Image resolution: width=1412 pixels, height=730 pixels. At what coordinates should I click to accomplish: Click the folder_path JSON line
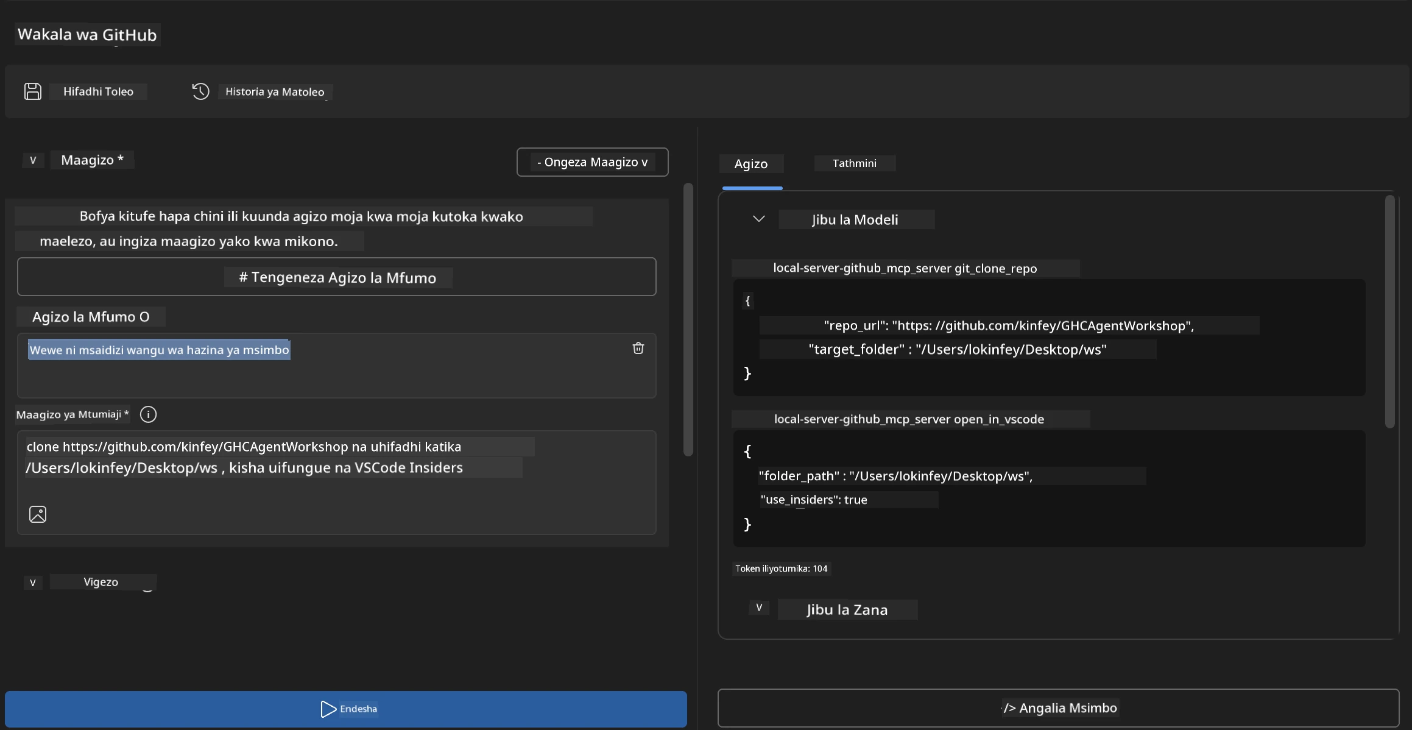coord(896,476)
